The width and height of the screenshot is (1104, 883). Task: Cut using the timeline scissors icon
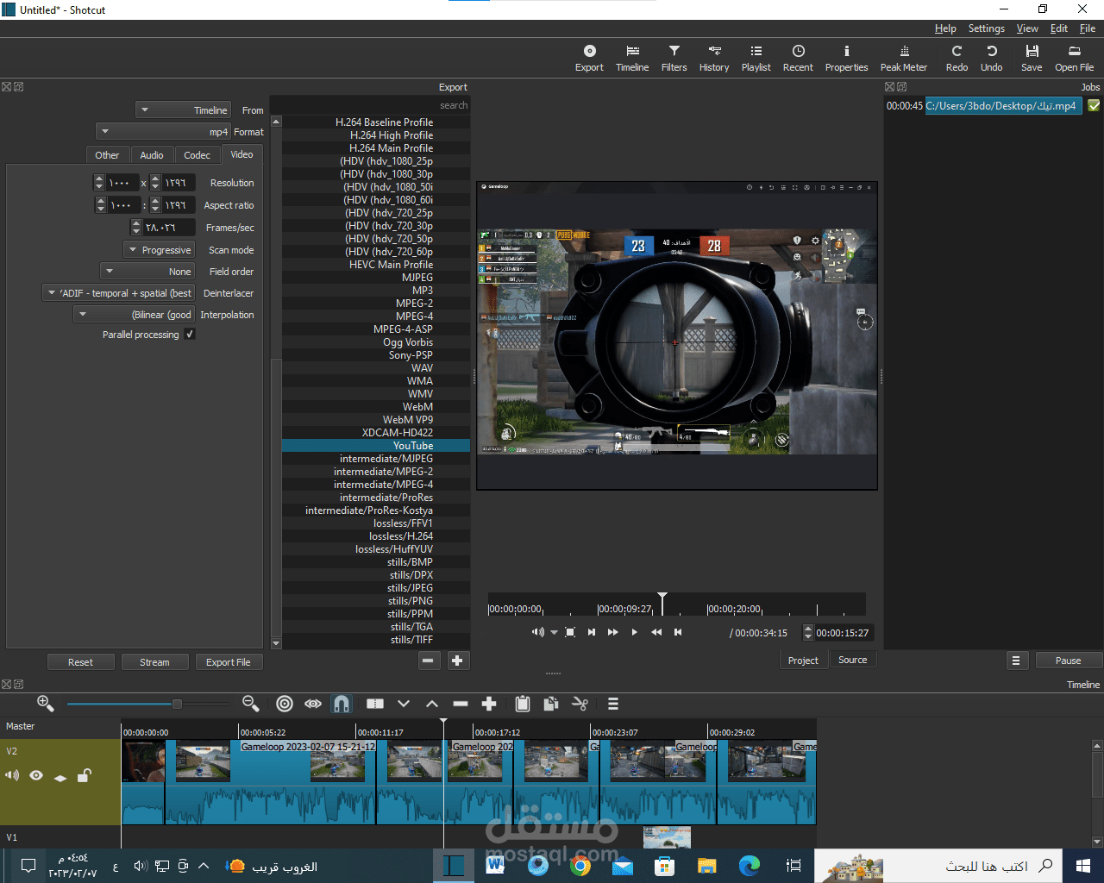click(x=580, y=704)
